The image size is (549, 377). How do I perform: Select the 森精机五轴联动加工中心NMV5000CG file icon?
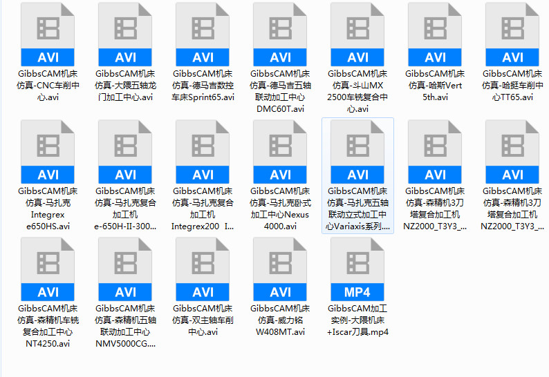tap(125, 269)
